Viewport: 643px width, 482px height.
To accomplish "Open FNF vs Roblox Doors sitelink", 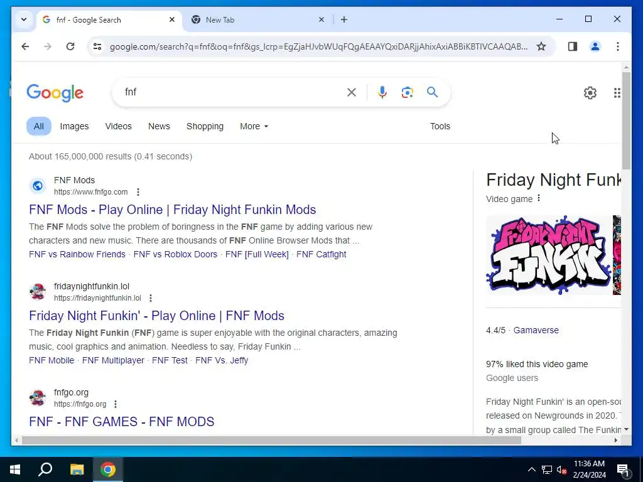I will [176, 254].
